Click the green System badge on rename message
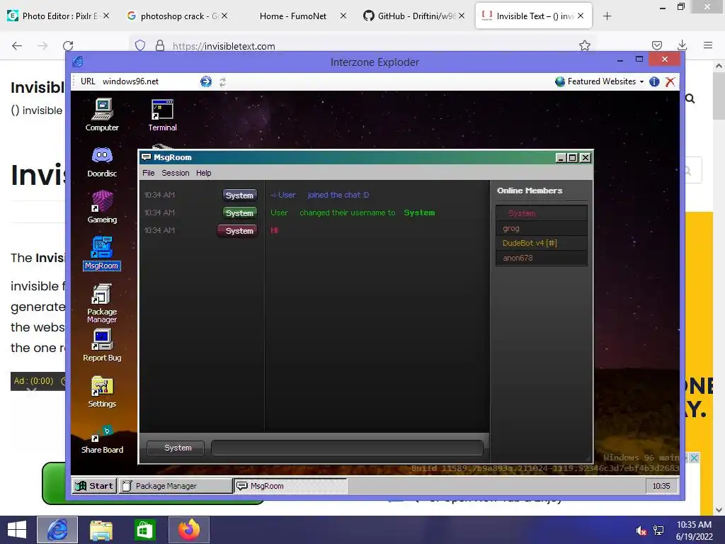 pyautogui.click(x=239, y=213)
